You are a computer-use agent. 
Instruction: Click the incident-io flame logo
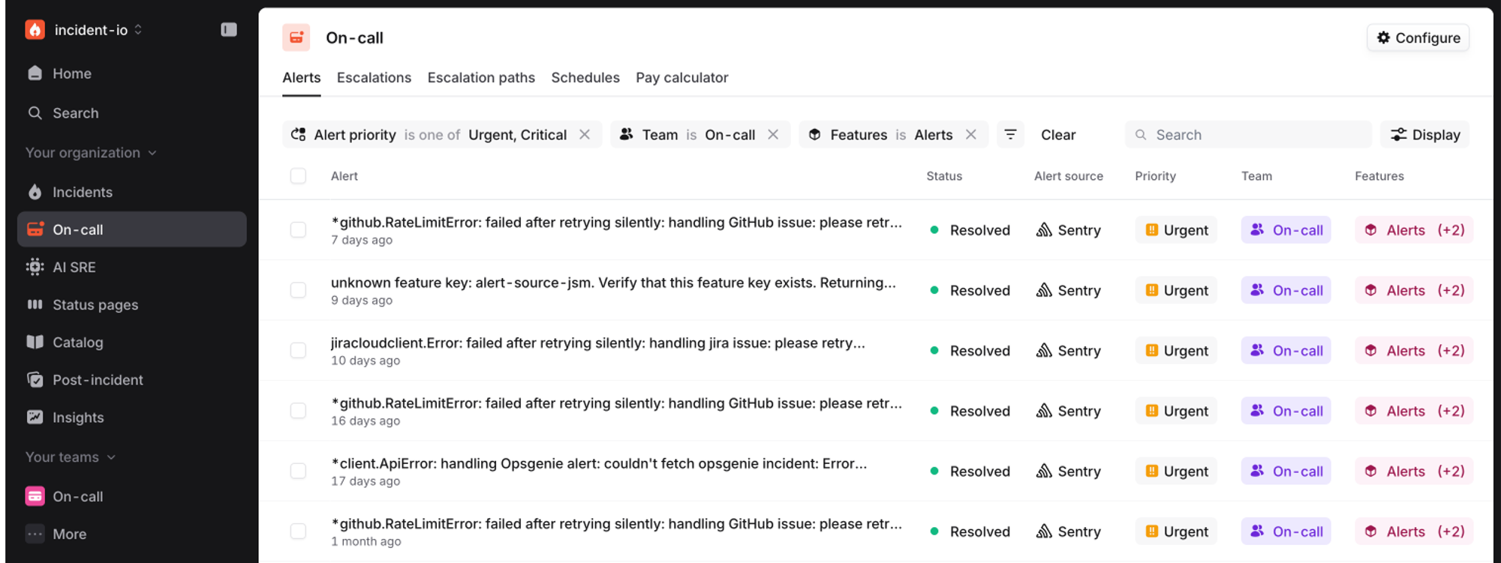tap(35, 29)
